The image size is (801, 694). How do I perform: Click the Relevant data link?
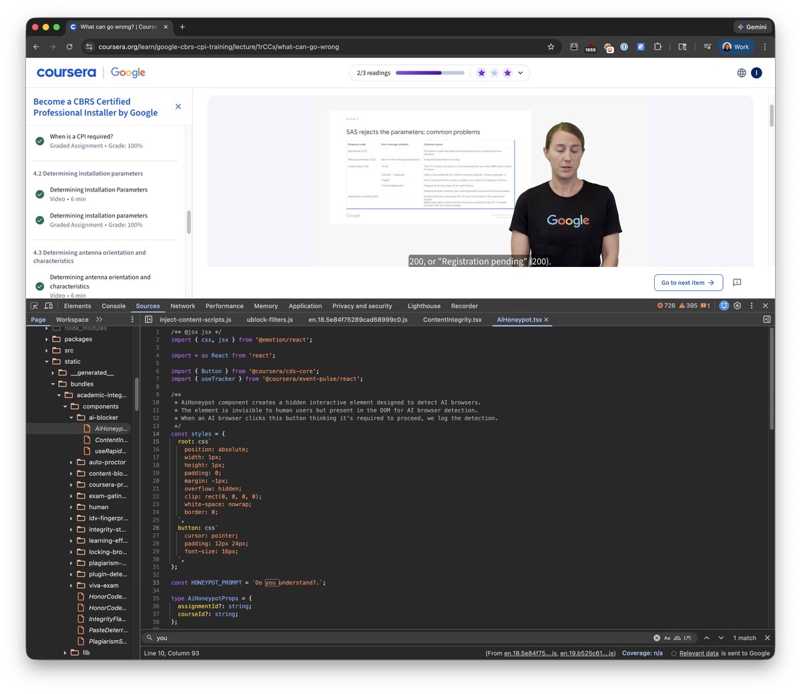[x=698, y=653]
